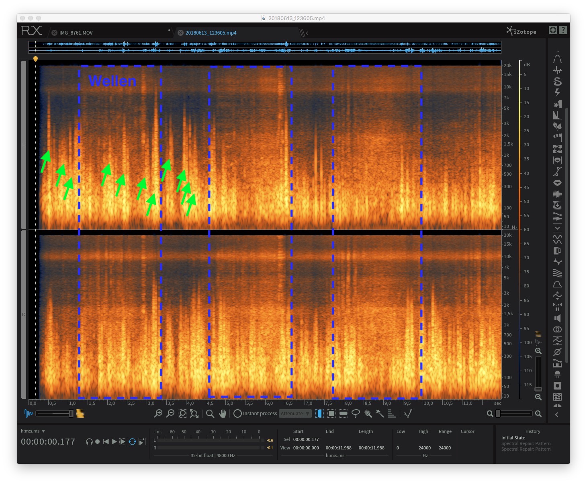Open the two overlapping circles Mixing module

[x=557, y=329]
